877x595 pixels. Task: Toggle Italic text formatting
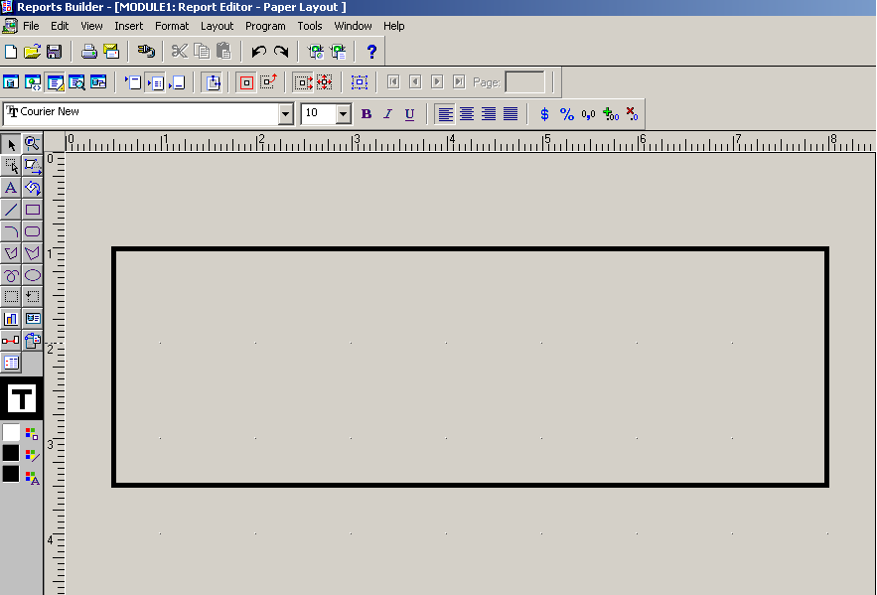[x=387, y=114]
